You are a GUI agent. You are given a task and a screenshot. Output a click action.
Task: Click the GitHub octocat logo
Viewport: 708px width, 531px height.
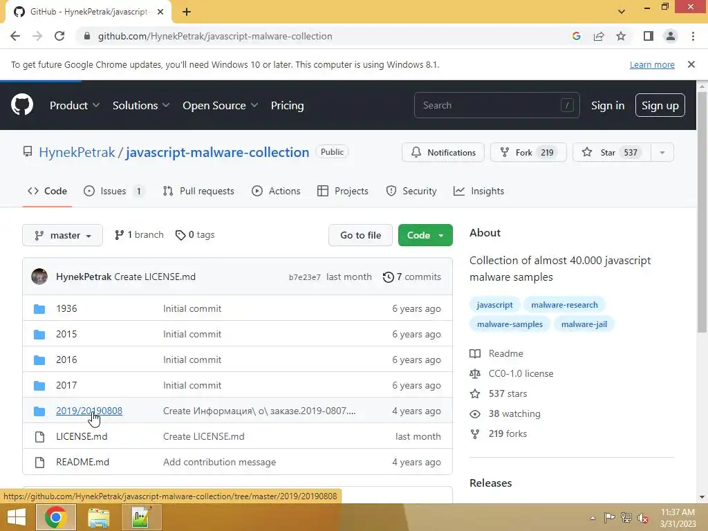tap(22, 105)
